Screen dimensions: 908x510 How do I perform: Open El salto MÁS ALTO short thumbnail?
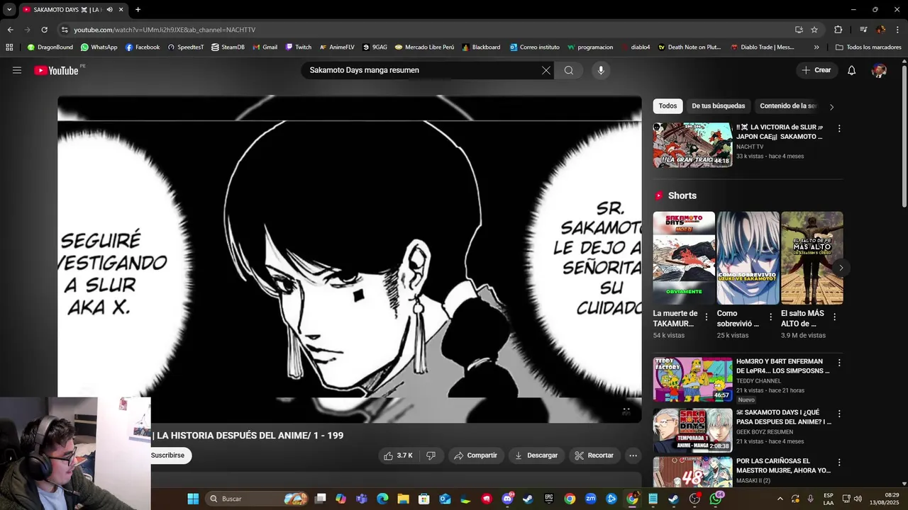point(812,258)
